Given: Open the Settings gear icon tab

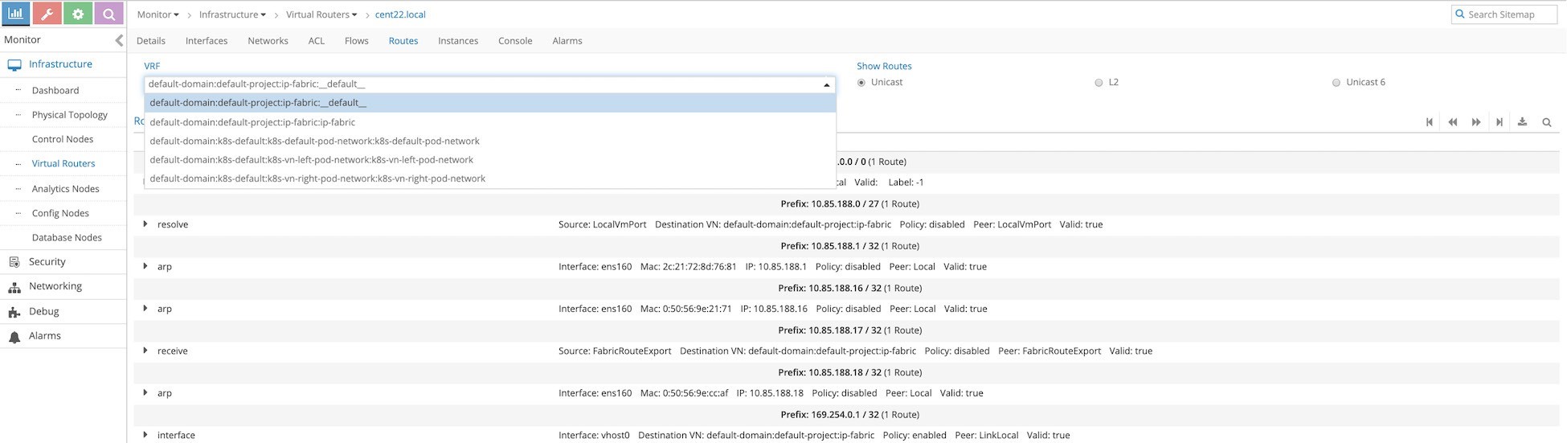Looking at the screenshot, I should click(x=78, y=14).
